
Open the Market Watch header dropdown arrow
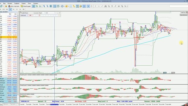click(18, 12)
